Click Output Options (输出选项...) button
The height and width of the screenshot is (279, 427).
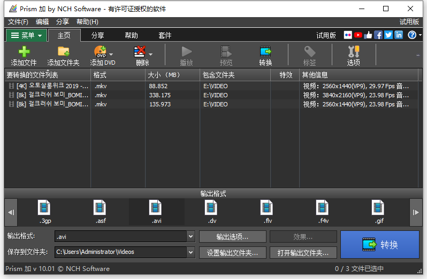click(233, 237)
